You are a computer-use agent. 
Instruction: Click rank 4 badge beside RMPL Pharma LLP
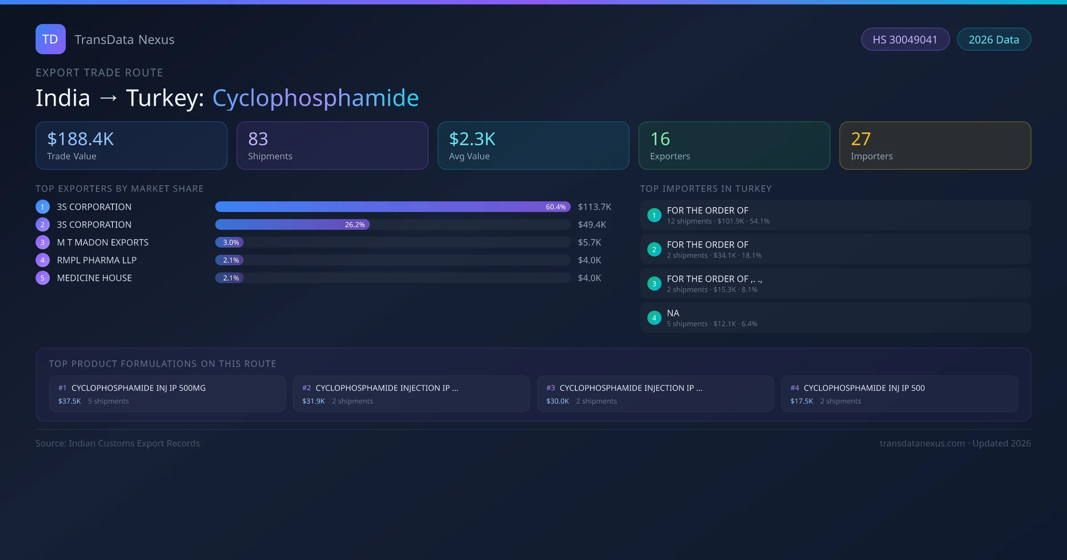click(x=42, y=260)
